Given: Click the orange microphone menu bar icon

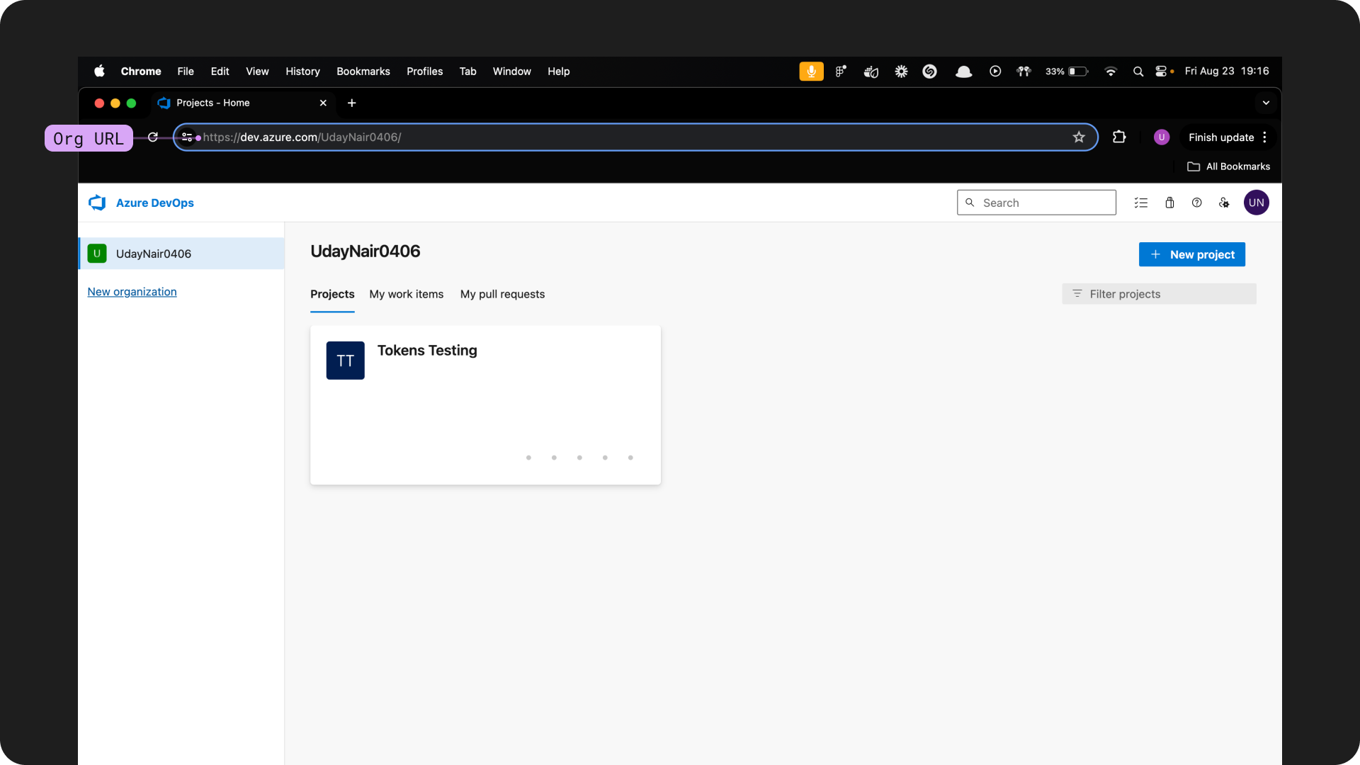Looking at the screenshot, I should 811,71.
